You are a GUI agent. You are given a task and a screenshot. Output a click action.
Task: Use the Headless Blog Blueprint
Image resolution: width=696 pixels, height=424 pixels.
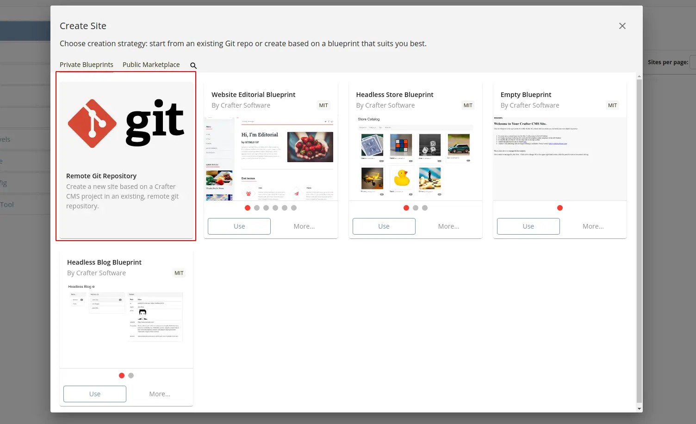[x=95, y=394]
